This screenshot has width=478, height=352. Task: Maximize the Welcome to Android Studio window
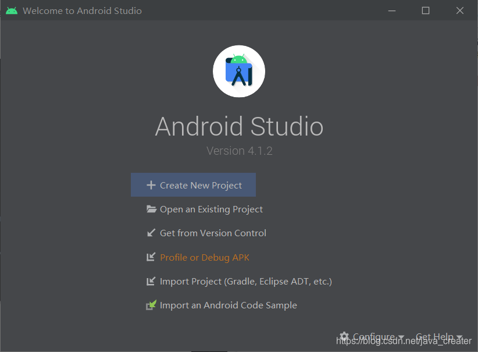pos(426,10)
